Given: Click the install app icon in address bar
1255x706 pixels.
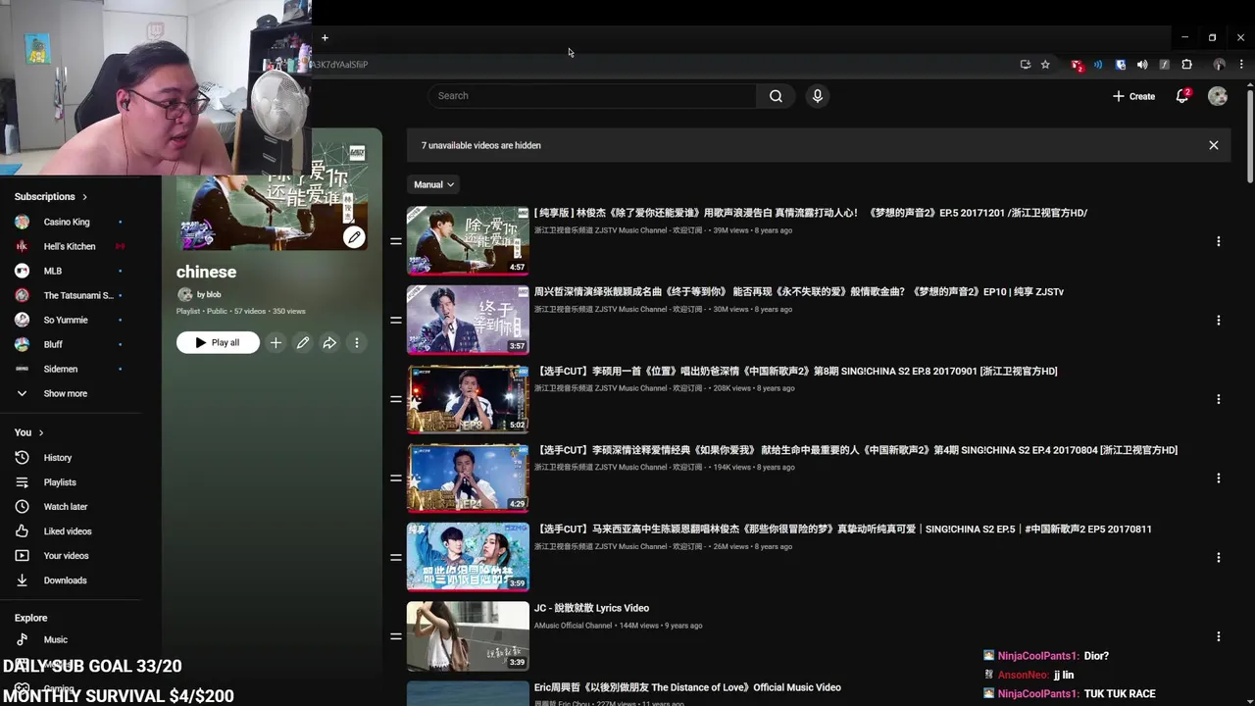Looking at the screenshot, I should [x=1026, y=65].
